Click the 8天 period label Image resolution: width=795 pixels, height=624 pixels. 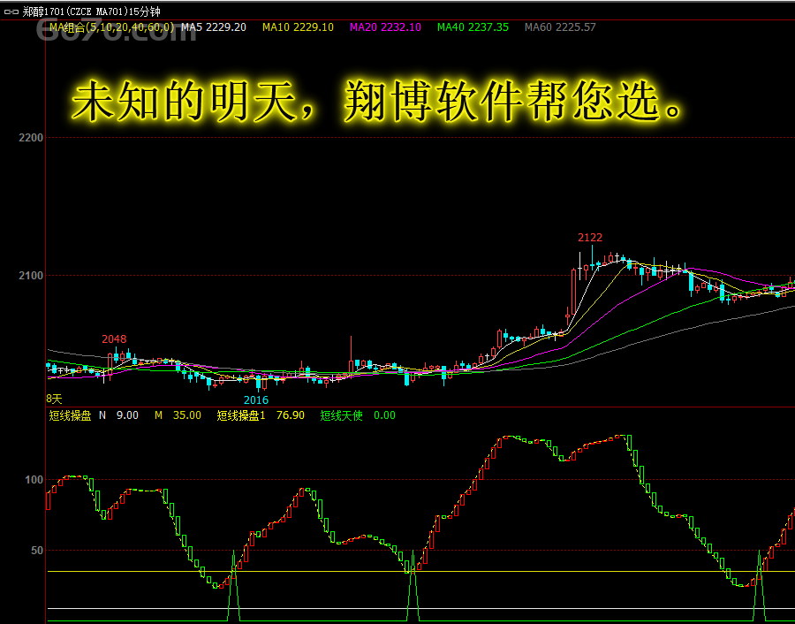tap(54, 400)
